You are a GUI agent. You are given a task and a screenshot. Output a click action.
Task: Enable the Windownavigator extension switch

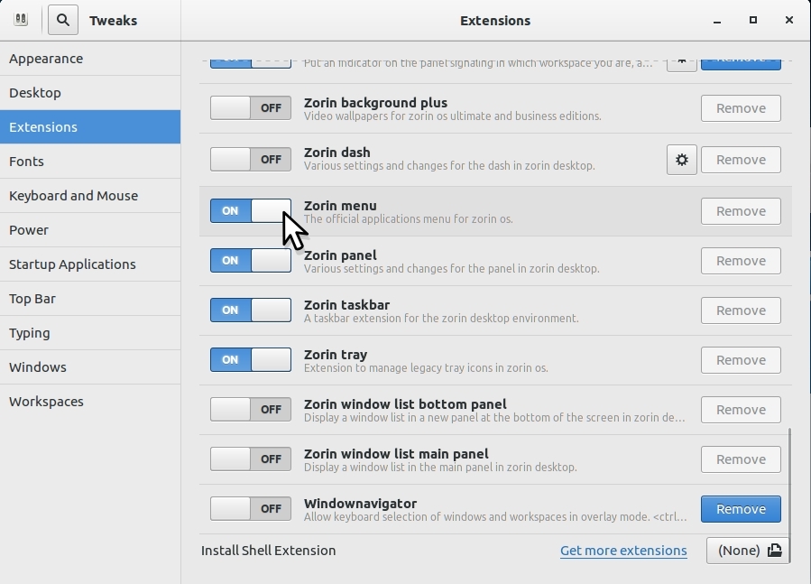pyautogui.click(x=251, y=509)
